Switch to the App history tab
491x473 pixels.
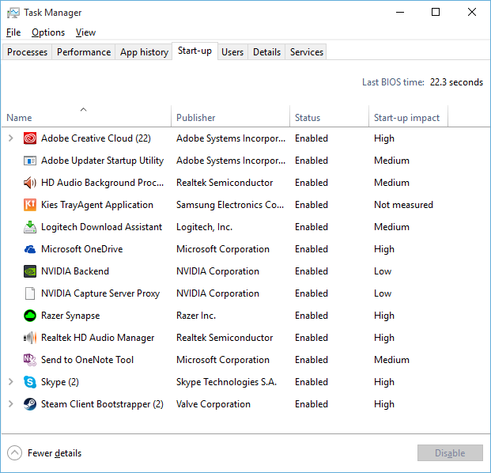[144, 52]
